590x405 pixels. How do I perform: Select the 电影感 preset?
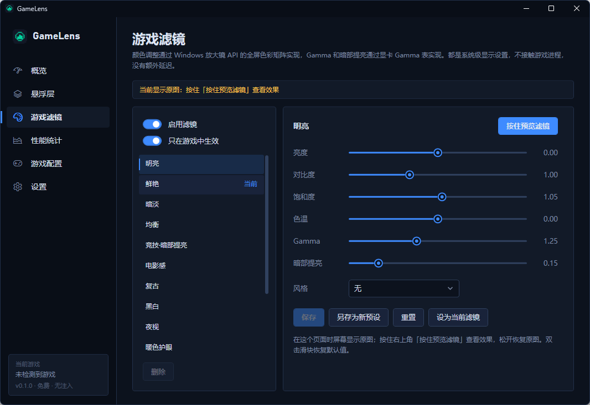pyautogui.click(x=201, y=266)
